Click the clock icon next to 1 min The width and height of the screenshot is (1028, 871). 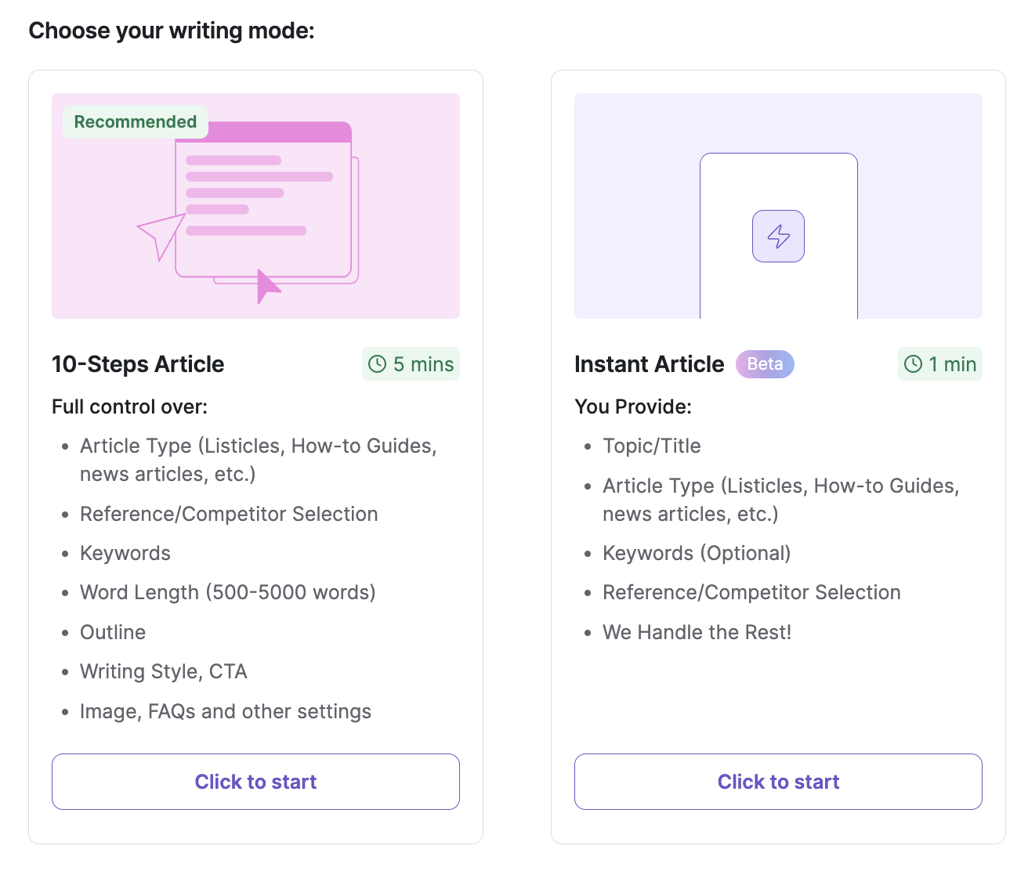click(913, 363)
